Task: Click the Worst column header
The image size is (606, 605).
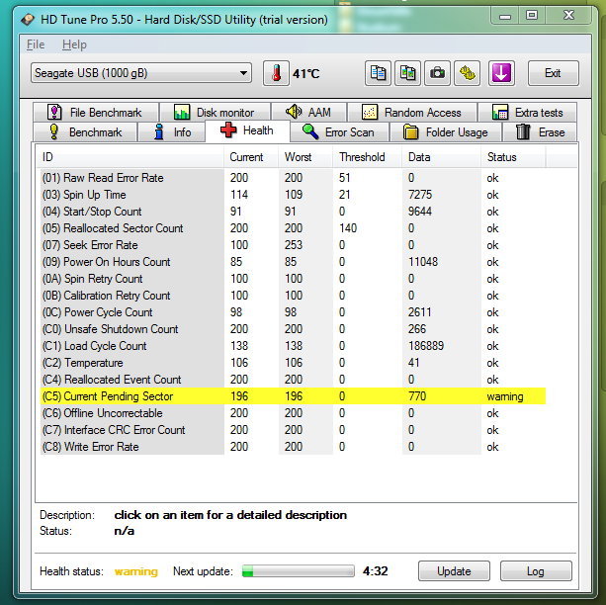Action: [x=305, y=157]
